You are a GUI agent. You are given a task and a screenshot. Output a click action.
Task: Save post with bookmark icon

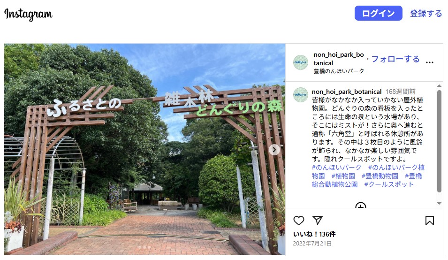tap(429, 221)
